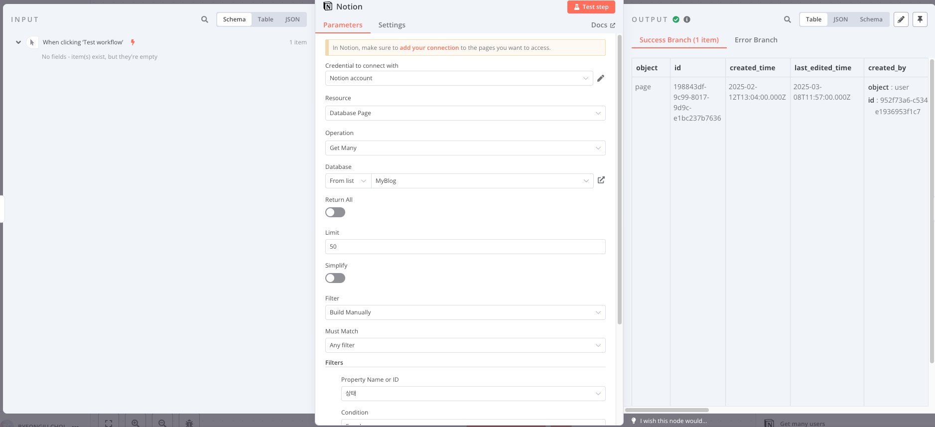935x427 pixels.
Task: Open the Error Branch tab
Action: (x=756, y=40)
